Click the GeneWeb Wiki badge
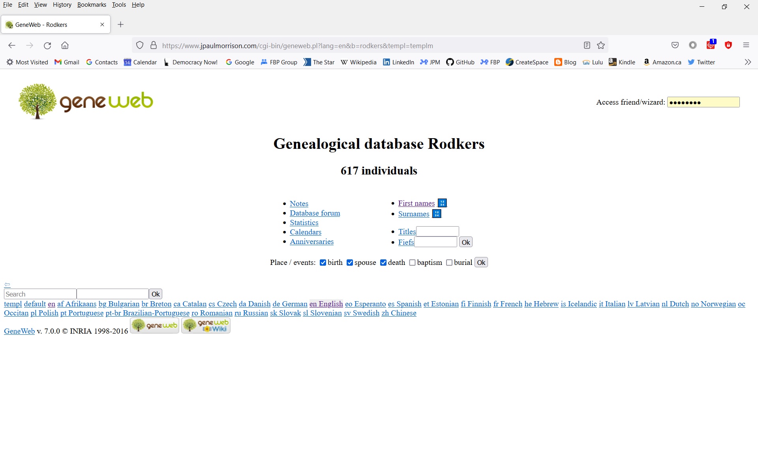The image size is (758, 454). tap(205, 325)
